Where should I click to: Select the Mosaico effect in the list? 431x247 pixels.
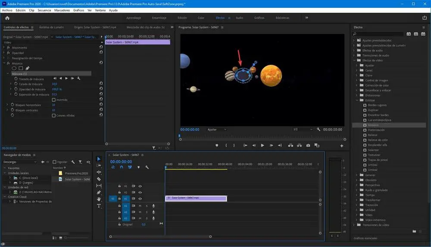(373, 125)
